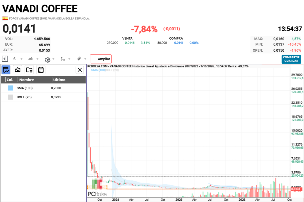
Task: Click the EUR value 65.699
Action: tap(44, 45)
